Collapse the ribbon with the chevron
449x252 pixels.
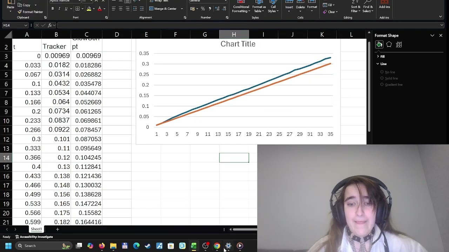tap(441, 17)
